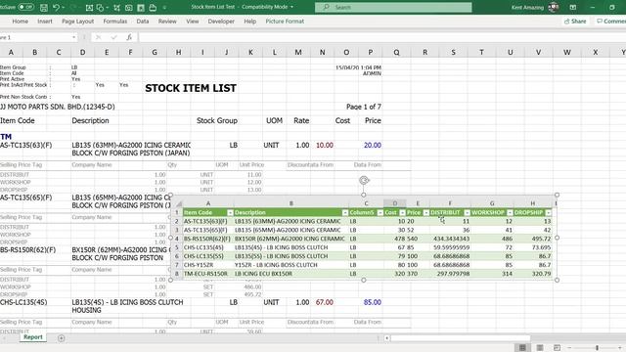626x352 pixels.
Task: Open DROPSHIP filter dropdown arrow
Action: click(548, 213)
